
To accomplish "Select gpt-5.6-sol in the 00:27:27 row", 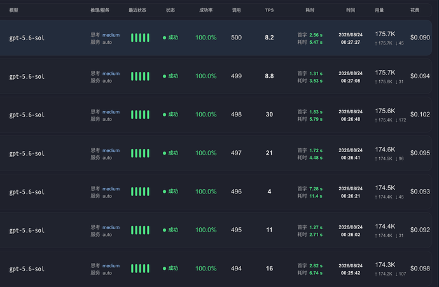I will [27, 38].
